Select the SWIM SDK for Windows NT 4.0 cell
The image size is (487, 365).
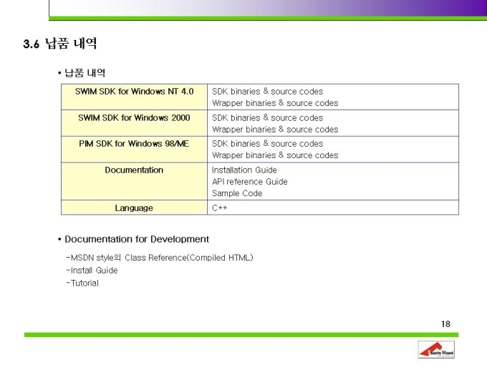pyautogui.click(x=134, y=97)
